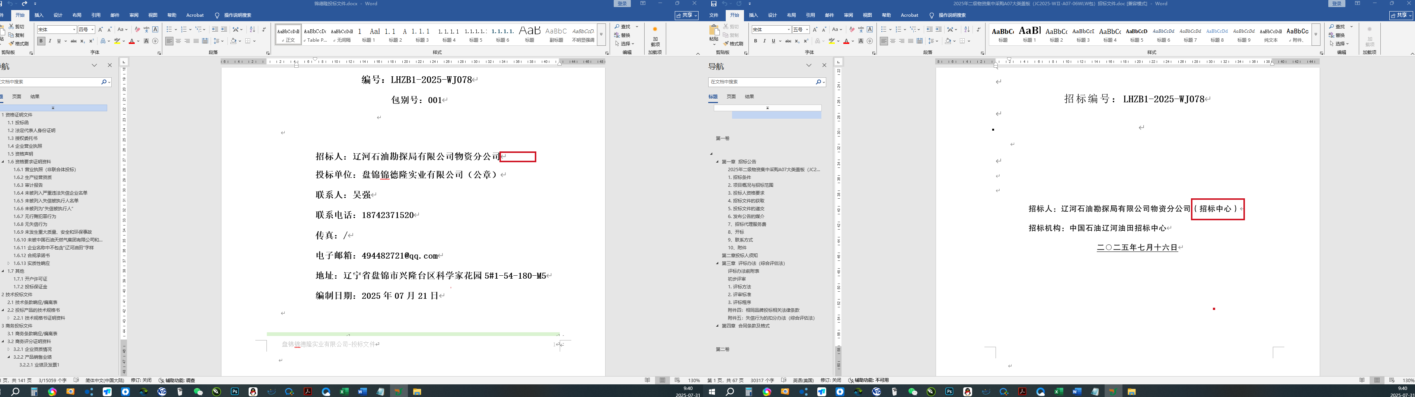Viewport: 1415px width, 397px height.
Task: Open Acrobat tab in left 投标文件 window
Action: pyautogui.click(x=195, y=15)
